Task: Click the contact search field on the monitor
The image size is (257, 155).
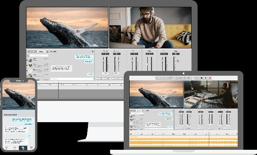Action: coord(39,56)
